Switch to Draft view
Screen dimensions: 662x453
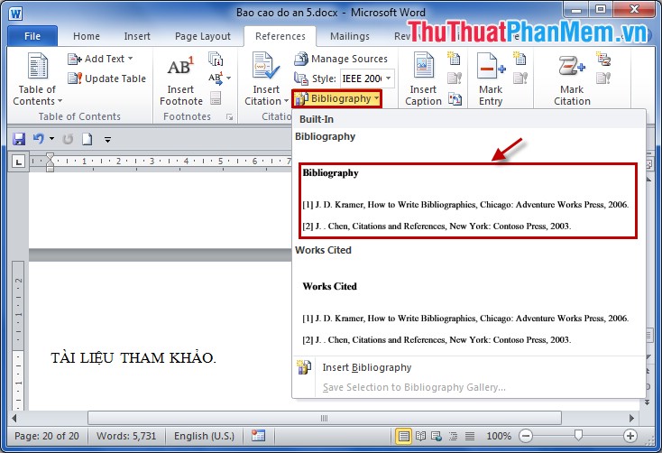pos(470,436)
